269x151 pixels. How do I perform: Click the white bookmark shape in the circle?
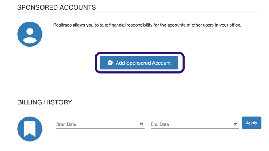click(x=30, y=129)
